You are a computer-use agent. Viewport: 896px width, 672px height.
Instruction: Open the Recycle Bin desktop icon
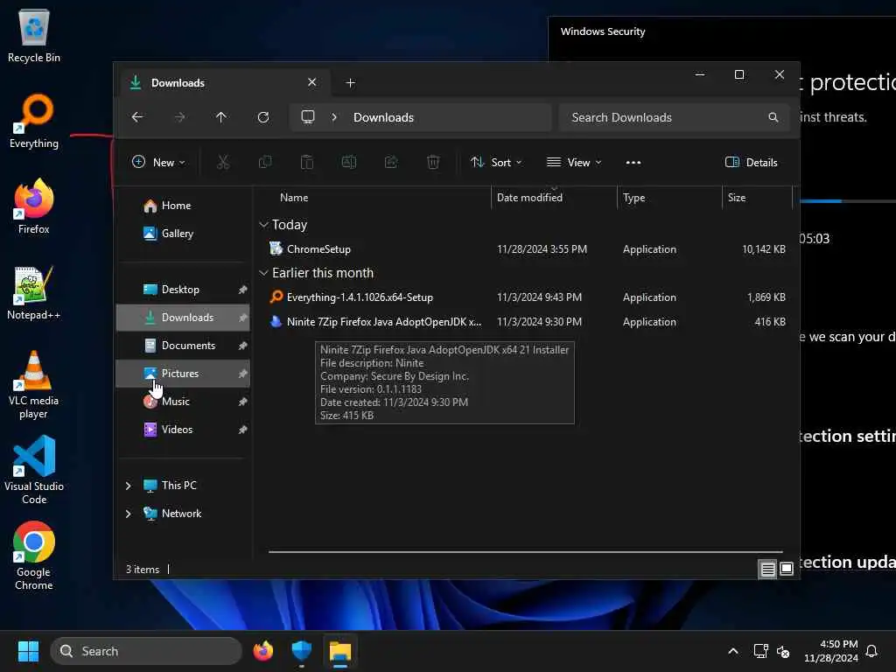[x=34, y=36]
